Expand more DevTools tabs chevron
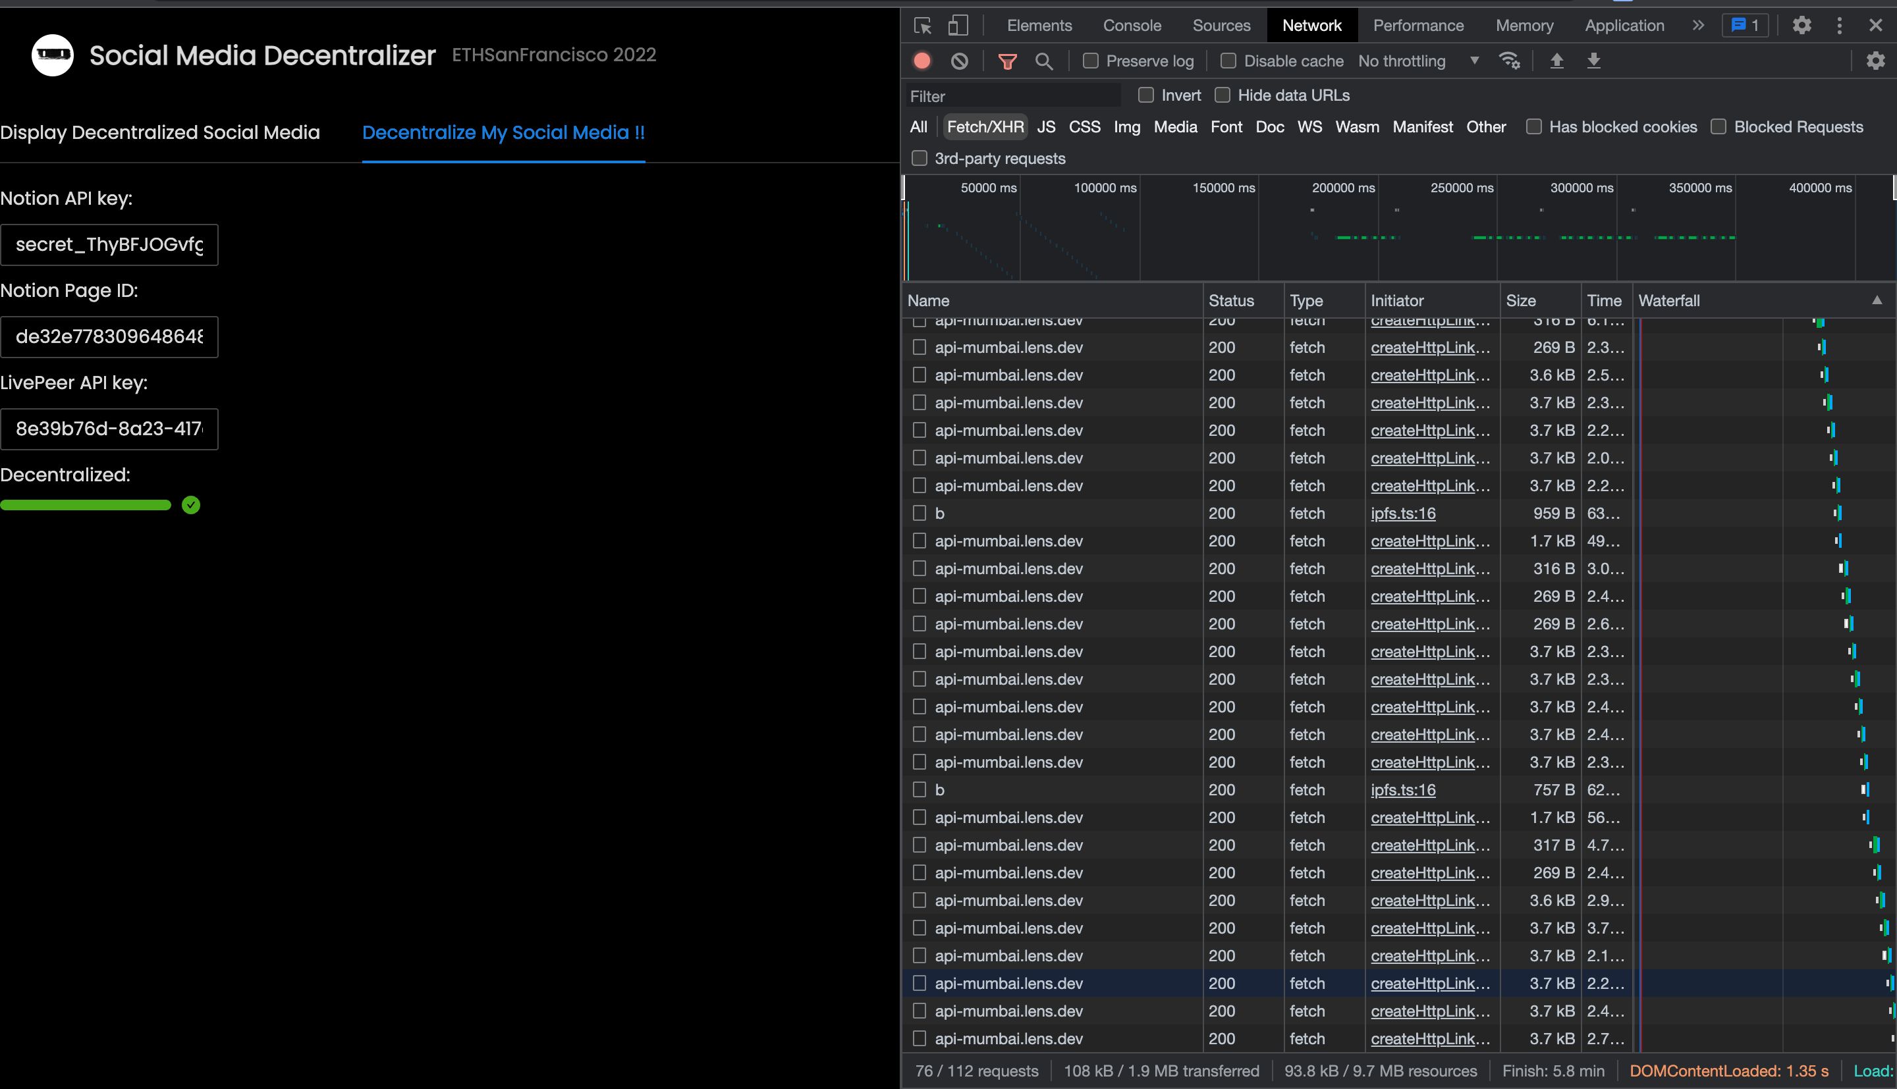The width and height of the screenshot is (1897, 1089). [1698, 26]
